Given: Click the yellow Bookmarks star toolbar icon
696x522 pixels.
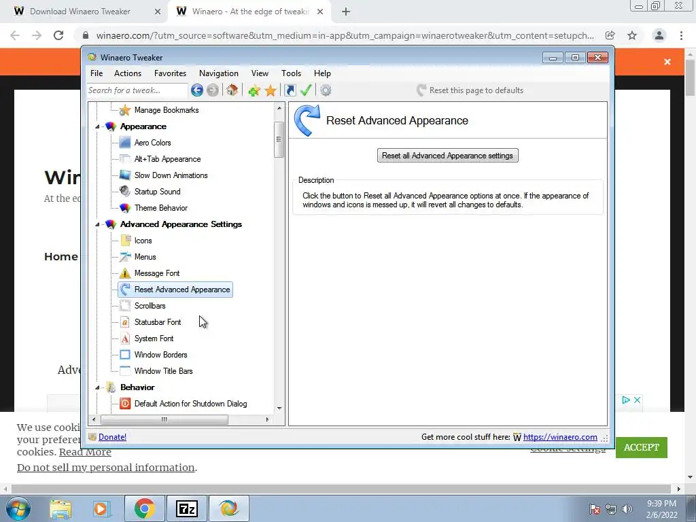Looking at the screenshot, I should pos(271,90).
